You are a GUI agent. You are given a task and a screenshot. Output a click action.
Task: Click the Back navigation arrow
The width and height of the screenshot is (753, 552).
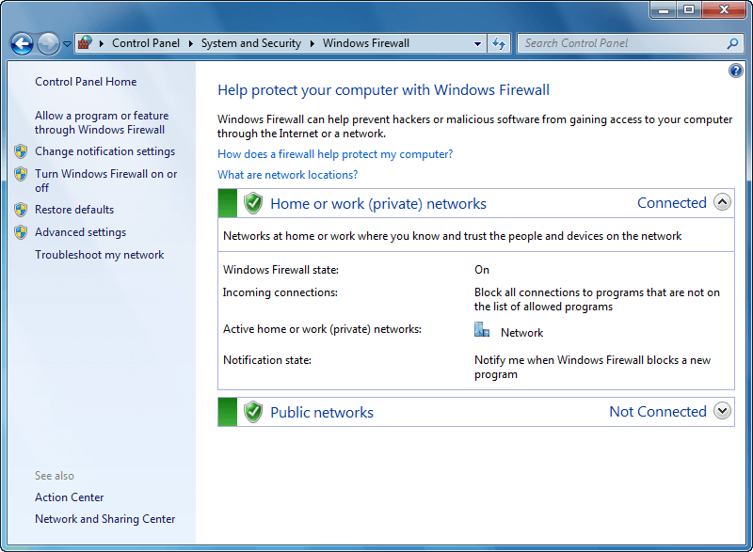tap(21, 43)
